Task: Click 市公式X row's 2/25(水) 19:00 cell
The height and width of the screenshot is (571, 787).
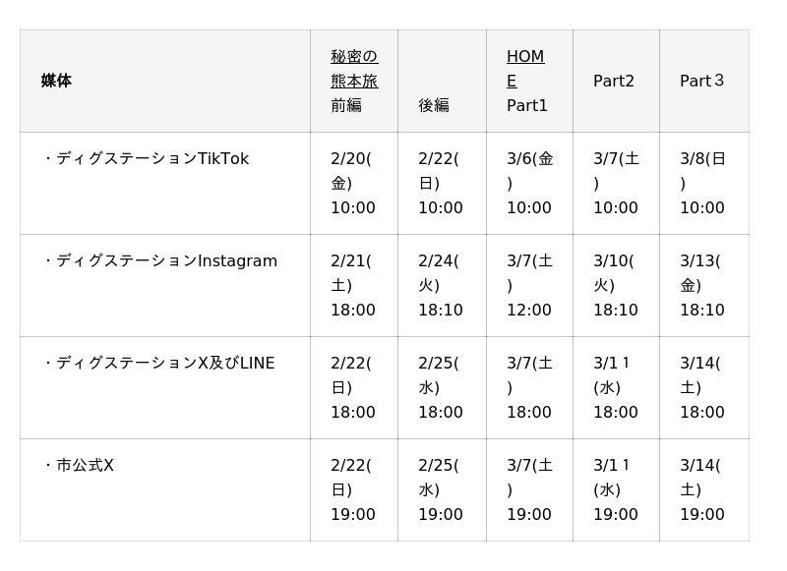Action: point(441,489)
